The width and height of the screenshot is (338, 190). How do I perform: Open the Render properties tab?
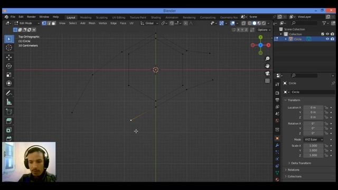coord(277,93)
